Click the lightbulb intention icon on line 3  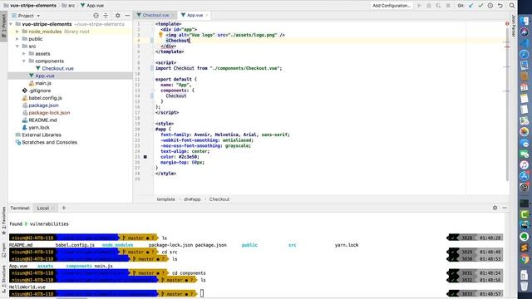coord(160,35)
